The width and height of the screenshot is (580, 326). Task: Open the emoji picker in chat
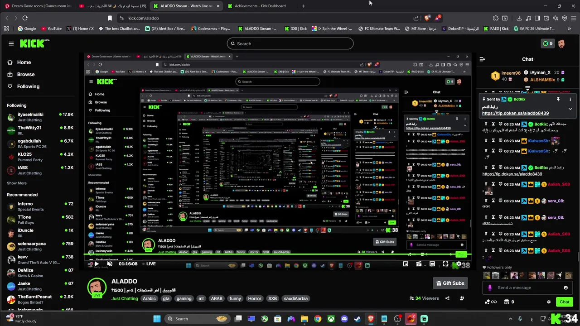point(565,288)
